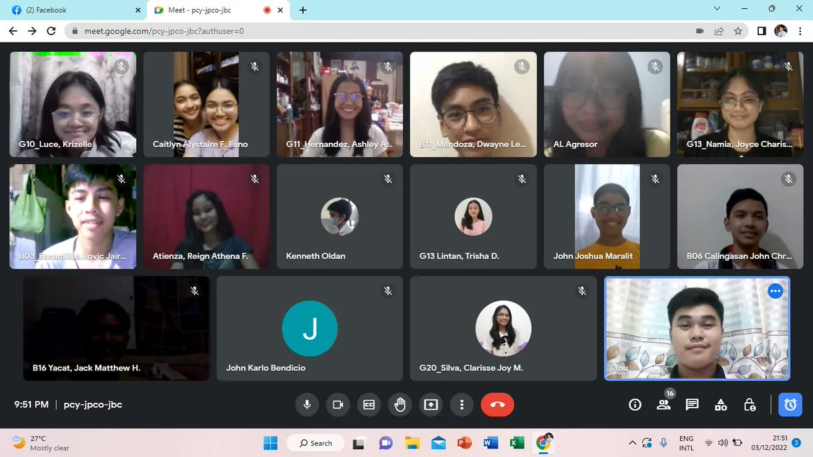The width and height of the screenshot is (813, 457).
Task: Go forward in Chrome
Action: 32,30
